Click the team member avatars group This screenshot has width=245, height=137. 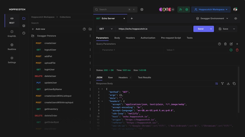(x=167, y=9)
